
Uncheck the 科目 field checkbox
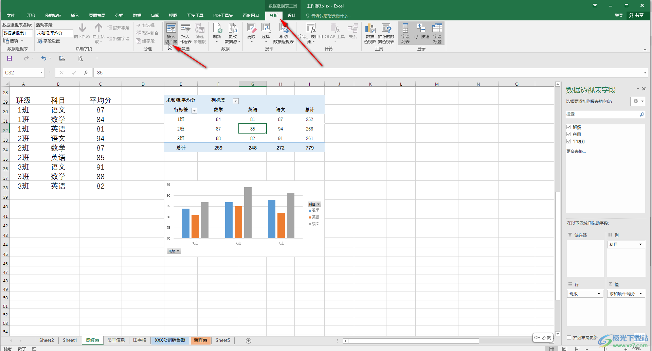569,134
